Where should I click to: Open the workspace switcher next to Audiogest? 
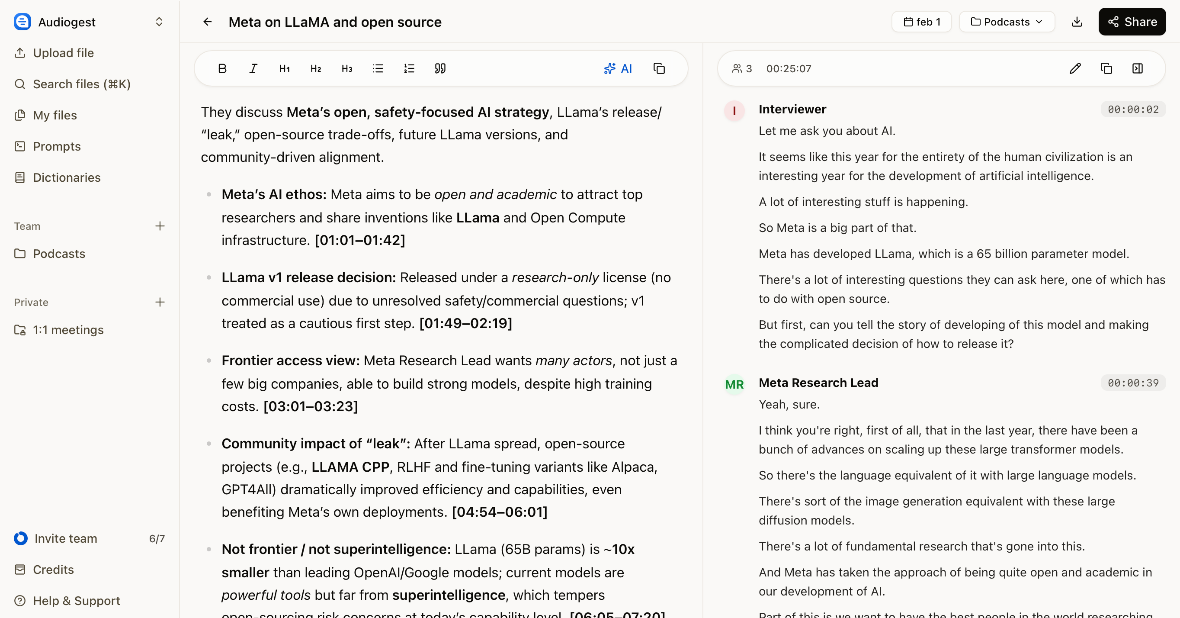159,22
